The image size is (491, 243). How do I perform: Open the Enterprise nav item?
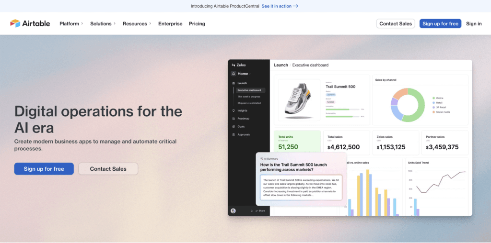pos(170,24)
